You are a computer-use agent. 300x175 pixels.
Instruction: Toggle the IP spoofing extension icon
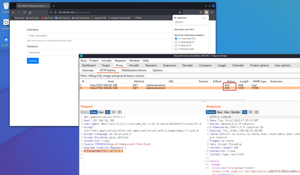click(x=206, y=12)
